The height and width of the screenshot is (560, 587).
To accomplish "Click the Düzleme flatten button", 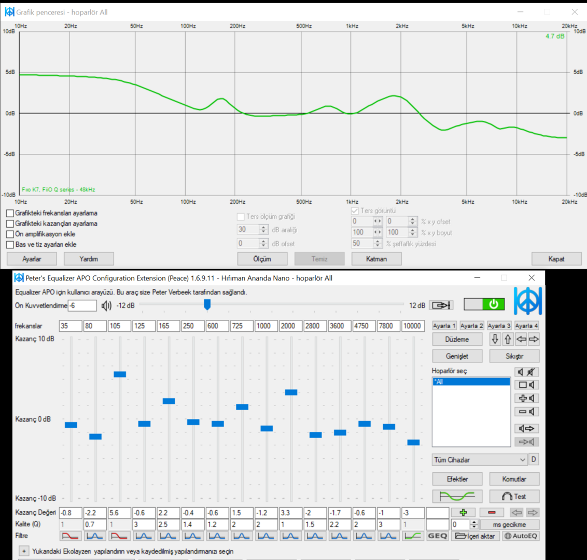I will 457,340.
